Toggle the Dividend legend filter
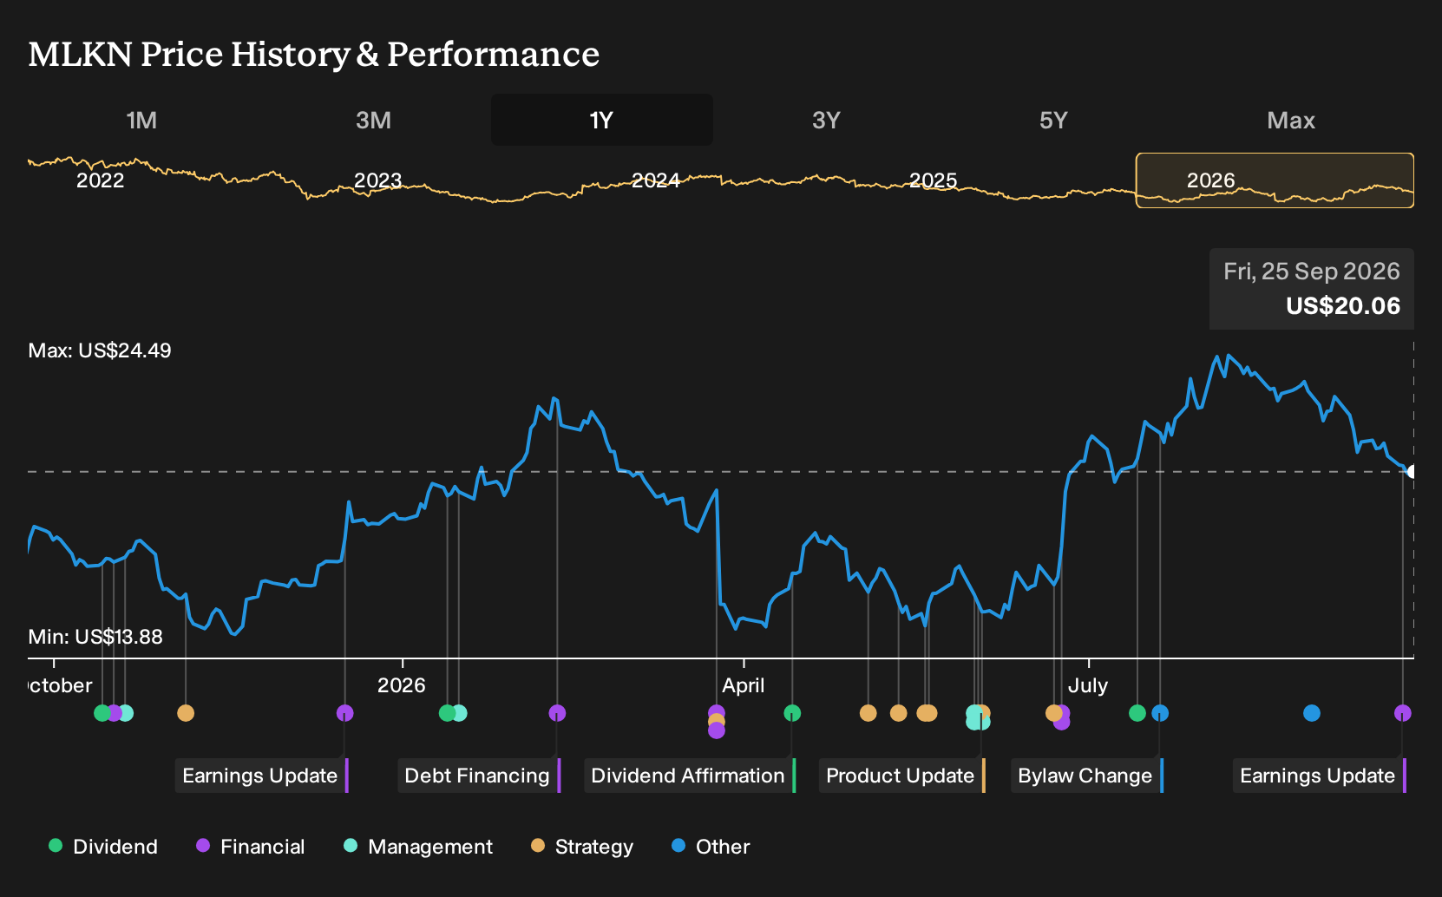Viewport: 1442px width, 897px height. (103, 847)
